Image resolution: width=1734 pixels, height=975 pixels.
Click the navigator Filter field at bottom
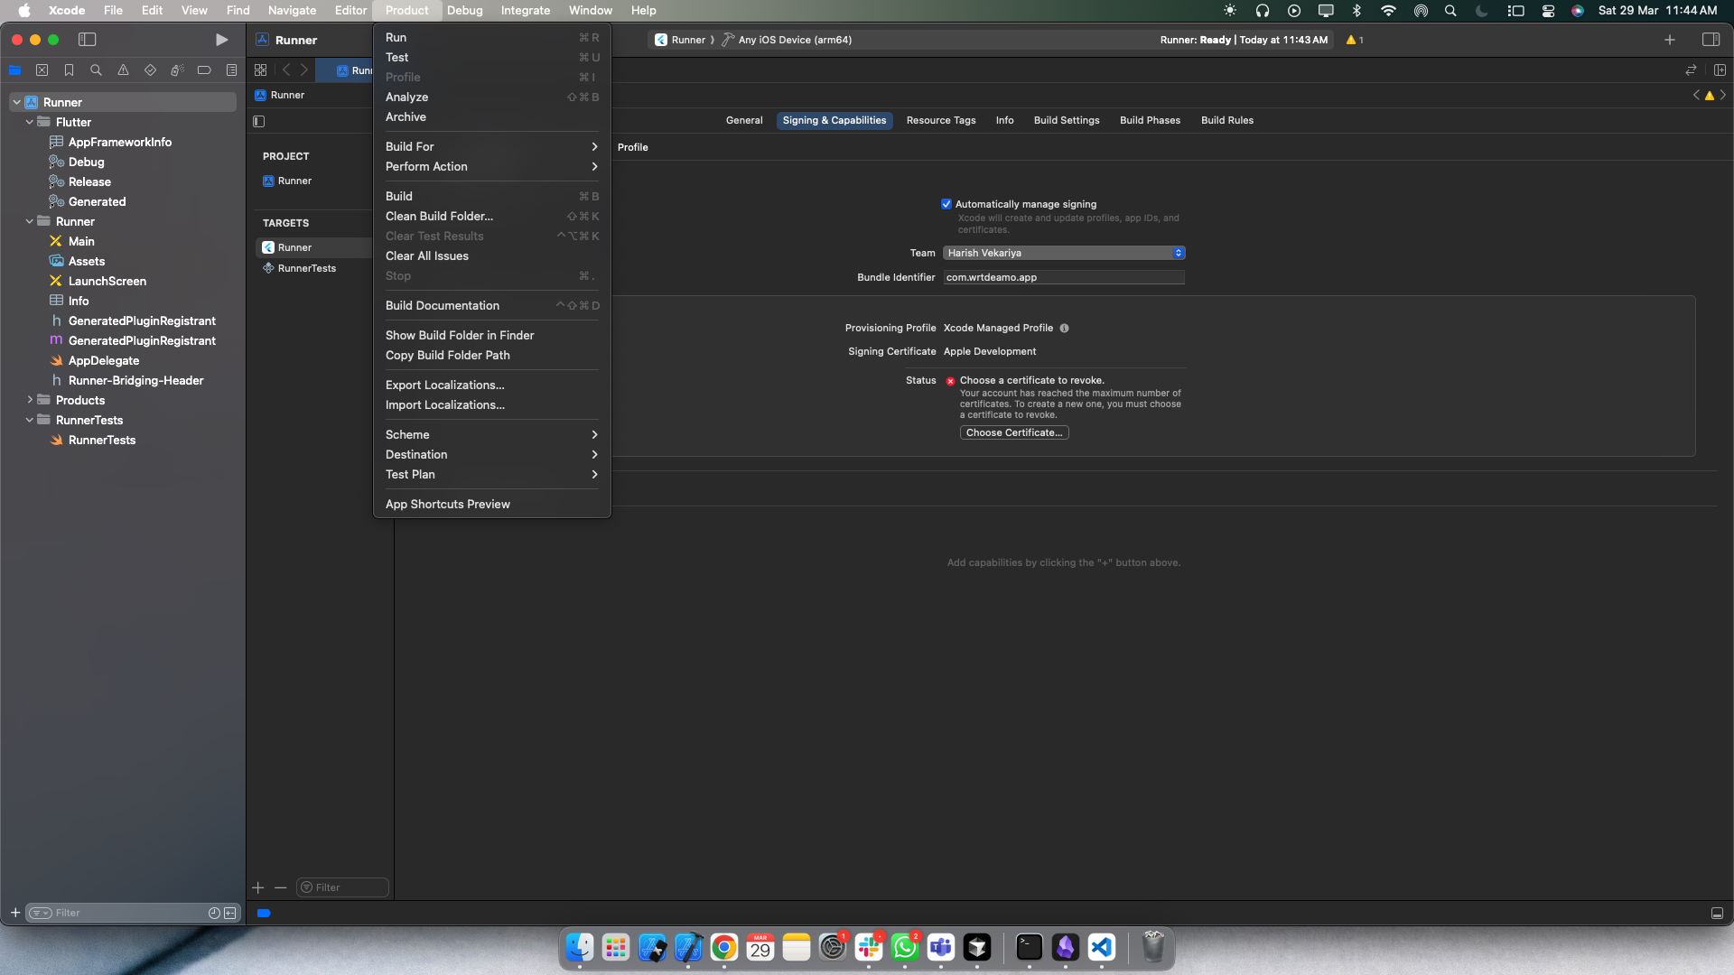pyautogui.click(x=132, y=913)
